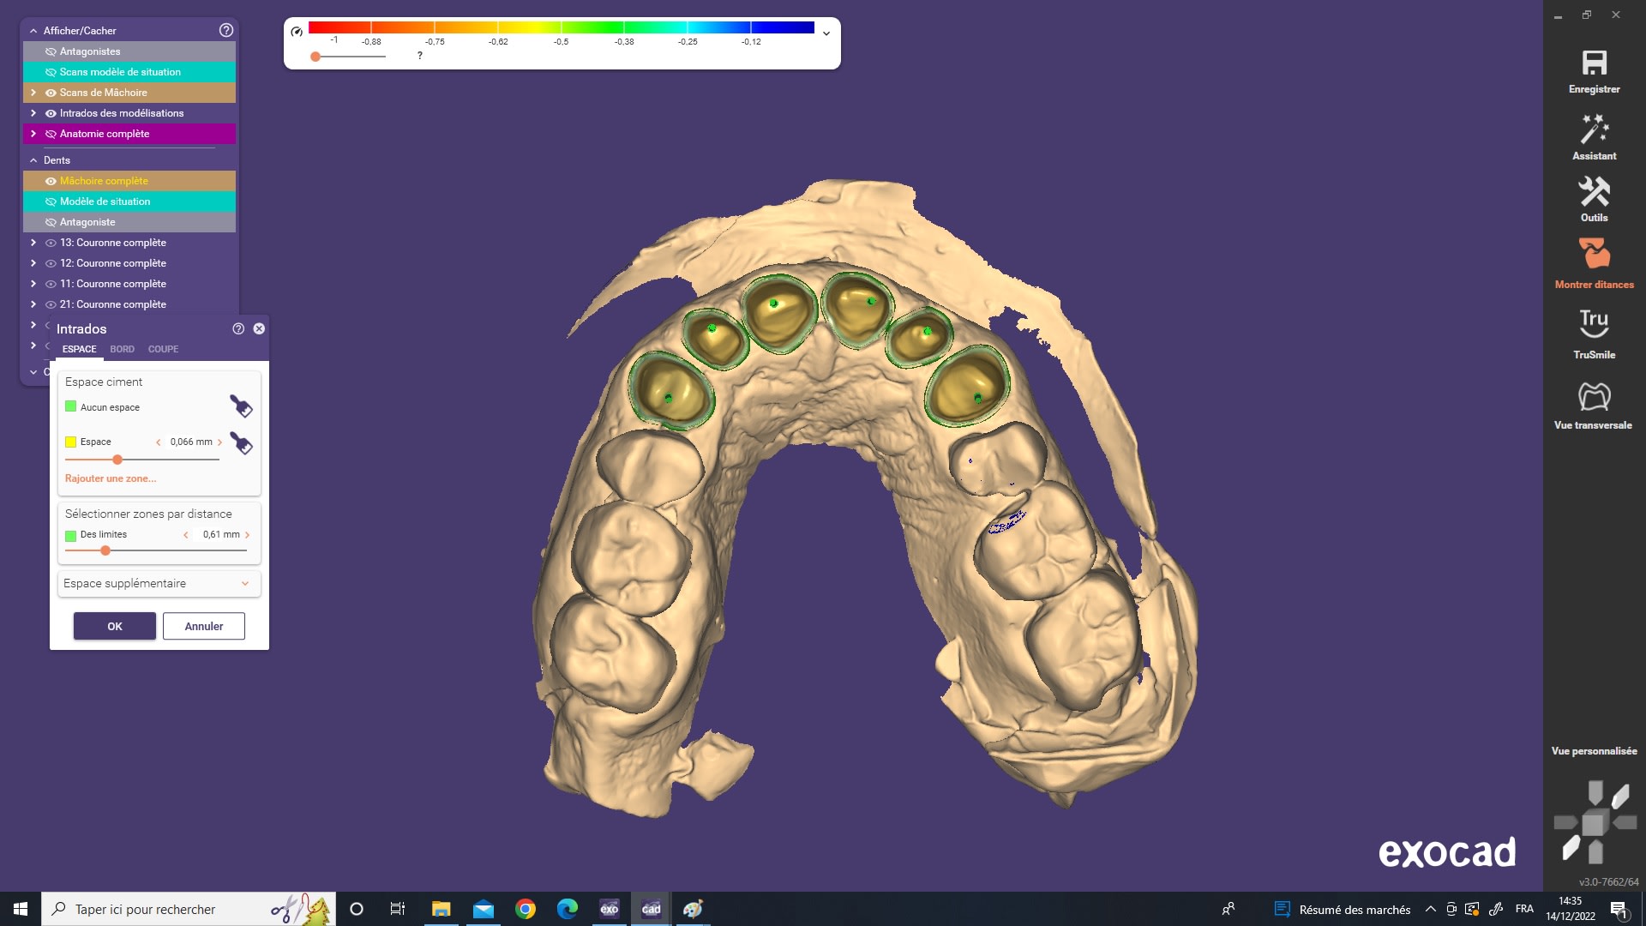Show the Modèle de situation item
Image resolution: width=1646 pixels, height=926 pixels.
(51, 201)
